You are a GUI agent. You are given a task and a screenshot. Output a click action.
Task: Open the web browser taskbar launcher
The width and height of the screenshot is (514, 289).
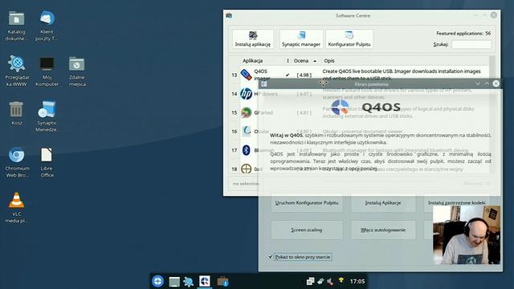pyautogui.click(x=189, y=282)
